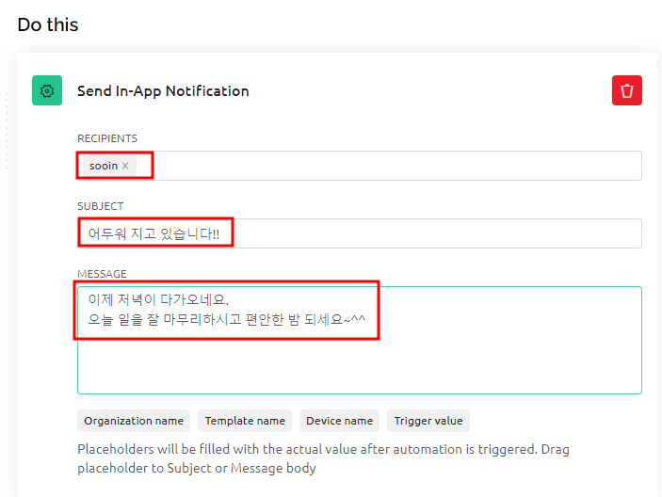Screen dimensions: 662x497
Task: Remove the sooin recipient via its X
Action: pyautogui.click(x=125, y=166)
